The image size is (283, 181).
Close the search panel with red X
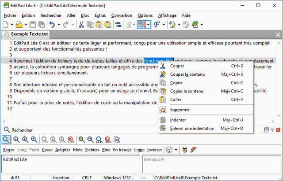click(x=278, y=129)
